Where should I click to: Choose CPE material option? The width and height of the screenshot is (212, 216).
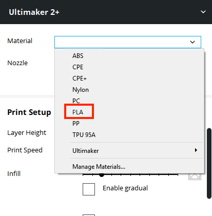coord(78,67)
